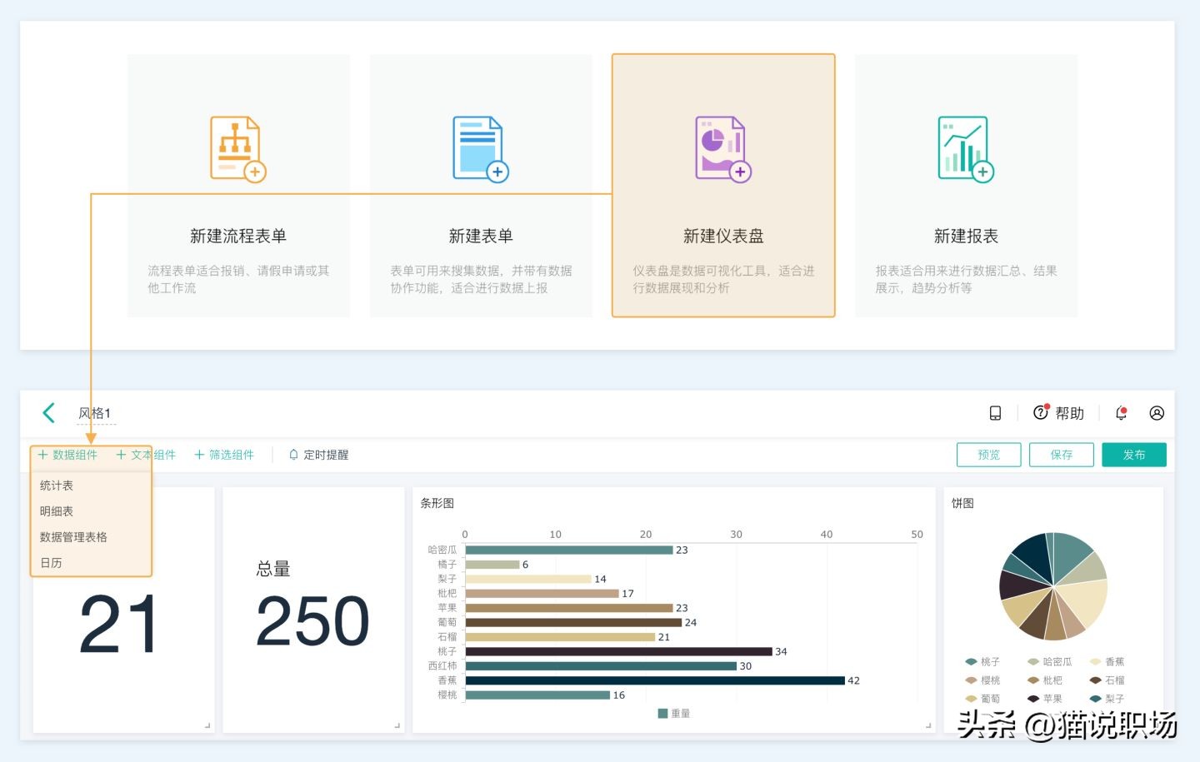1200x762 pixels.
Task: Click the 葡萄 bar valued 24
Action: click(x=573, y=622)
